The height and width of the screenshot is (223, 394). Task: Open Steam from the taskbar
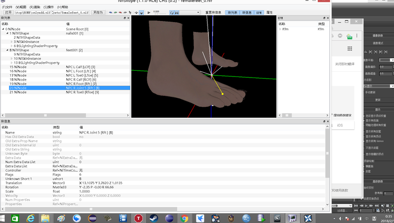pos(154,218)
